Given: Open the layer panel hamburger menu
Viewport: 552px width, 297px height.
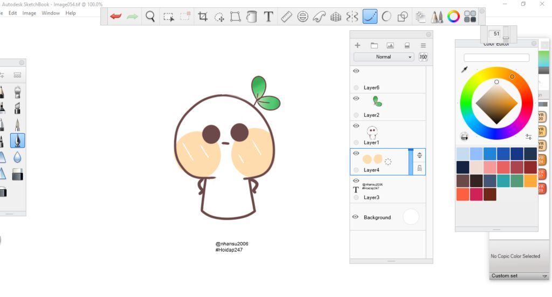Looking at the screenshot, I should pos(423,45).
